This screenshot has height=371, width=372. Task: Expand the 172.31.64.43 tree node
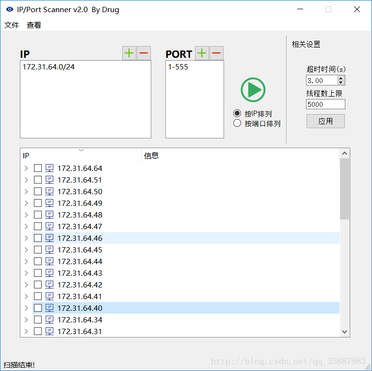(x=26, y=273)
